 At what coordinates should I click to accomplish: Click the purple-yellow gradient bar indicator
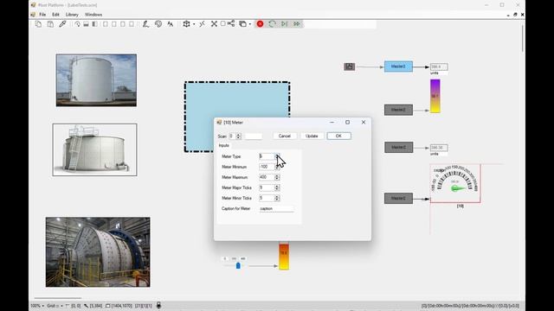(435, 96)
